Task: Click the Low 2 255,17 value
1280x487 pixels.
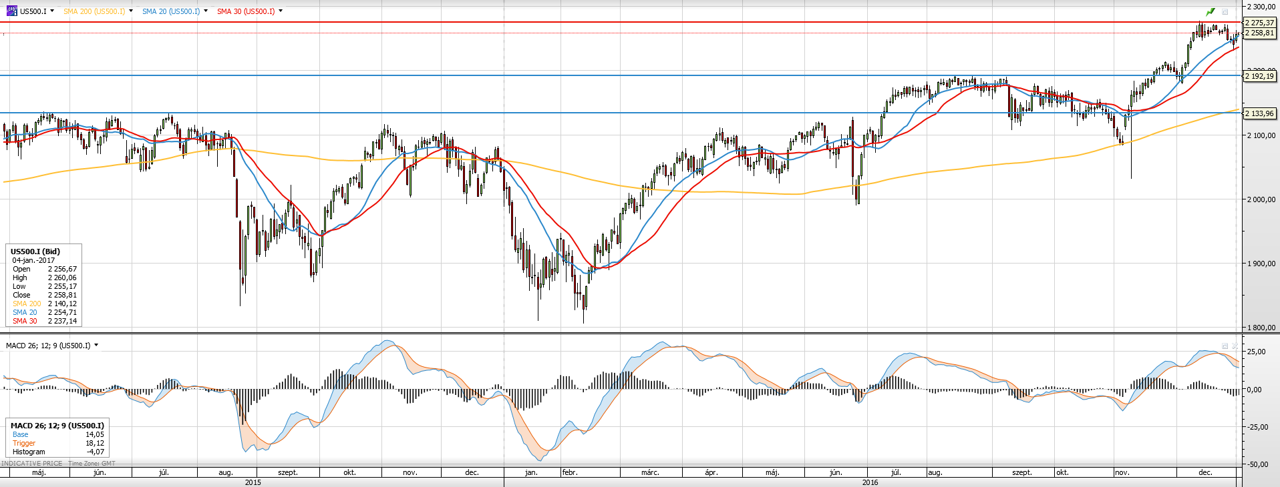Action: [62, 286]
